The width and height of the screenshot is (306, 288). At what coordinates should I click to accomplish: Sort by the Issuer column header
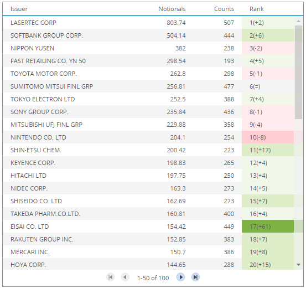[19, 9]
